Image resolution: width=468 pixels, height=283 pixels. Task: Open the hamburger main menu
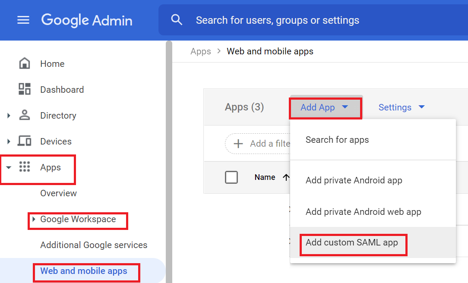(x=23, y=20)
